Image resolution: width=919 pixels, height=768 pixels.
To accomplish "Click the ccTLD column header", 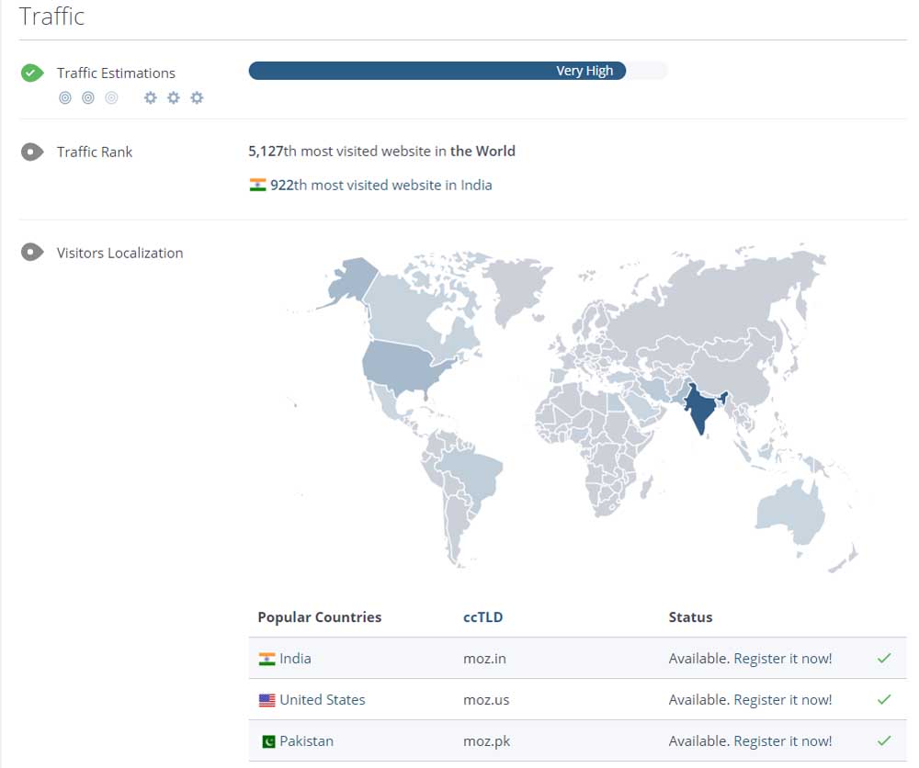I will (483, 616).
